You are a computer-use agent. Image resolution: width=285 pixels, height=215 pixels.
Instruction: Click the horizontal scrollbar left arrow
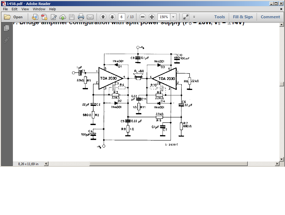point(46,164)
